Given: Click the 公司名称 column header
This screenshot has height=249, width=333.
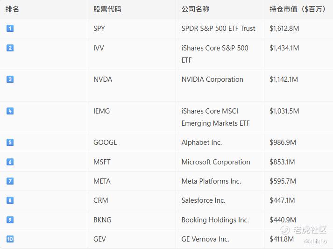Looking at the screenshot, I should coord(195,9).
